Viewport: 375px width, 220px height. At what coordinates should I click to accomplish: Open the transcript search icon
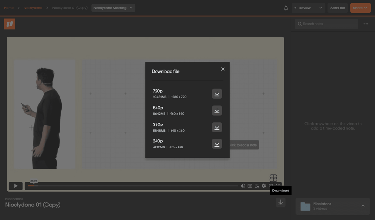(257, 186)
